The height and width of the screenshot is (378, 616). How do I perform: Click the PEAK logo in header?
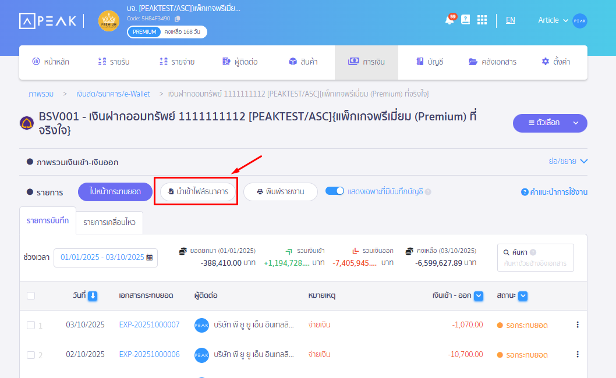[x=48, y=21]
